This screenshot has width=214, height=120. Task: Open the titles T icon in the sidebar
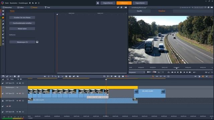3,31
